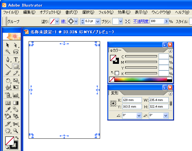This screenshot has width=192, height=151.
Task: Toggle constrain width and height proportions
Action: point(171,103)
